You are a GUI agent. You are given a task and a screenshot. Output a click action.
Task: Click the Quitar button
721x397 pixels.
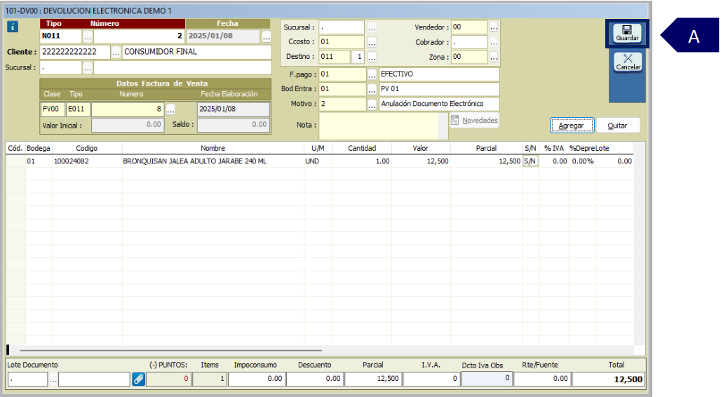point(617,126)
